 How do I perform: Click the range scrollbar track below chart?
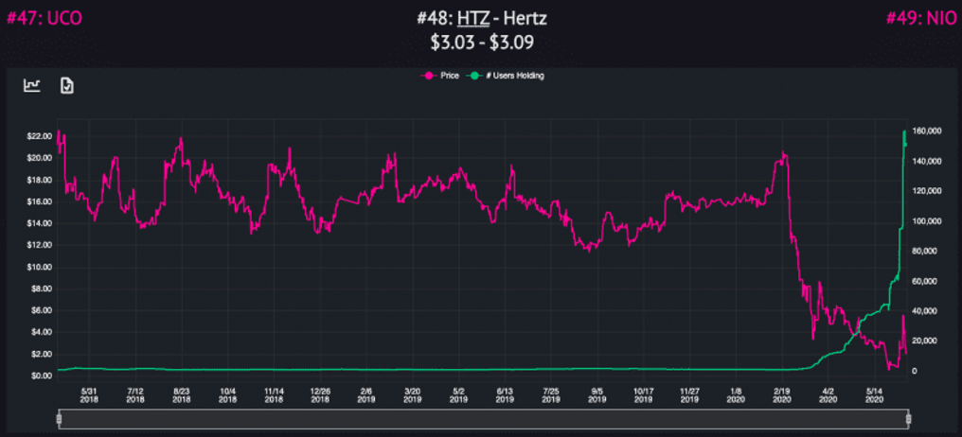(484, 419)
